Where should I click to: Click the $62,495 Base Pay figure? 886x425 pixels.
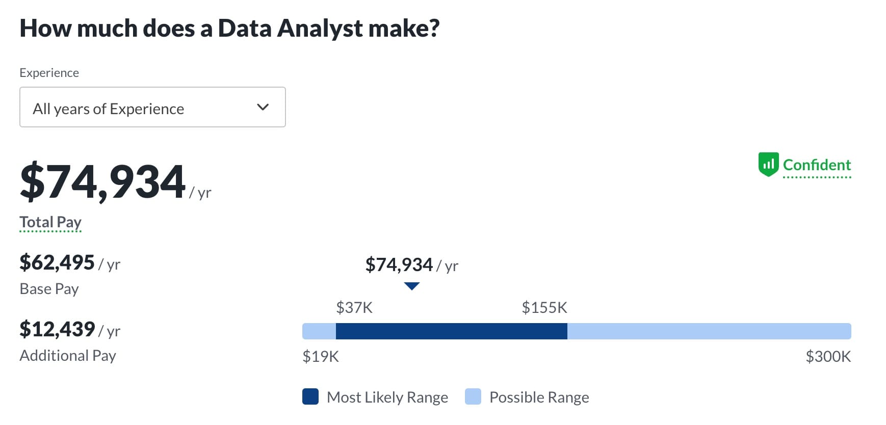click(57, 262)
